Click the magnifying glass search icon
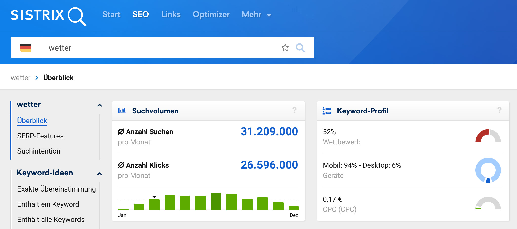The height and width of the screenshot is (229, 517). [300, 48]
